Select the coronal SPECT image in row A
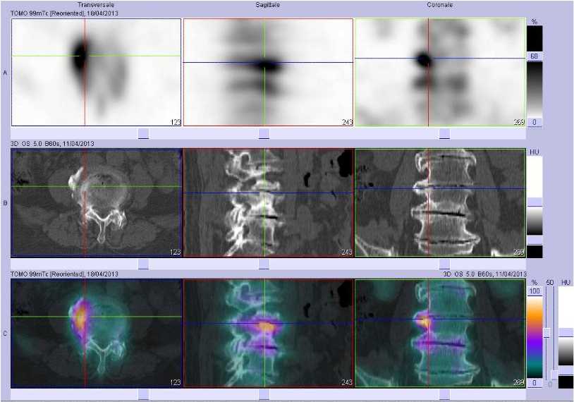Viewport: 574px width, 402px height. point(441,72)
